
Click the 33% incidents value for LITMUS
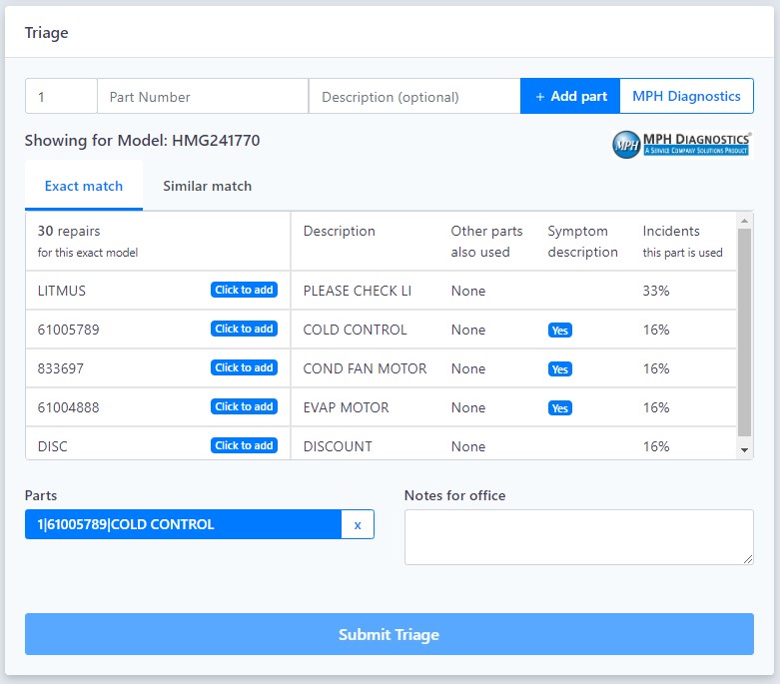pyautogui.click(x=655, y=291)
